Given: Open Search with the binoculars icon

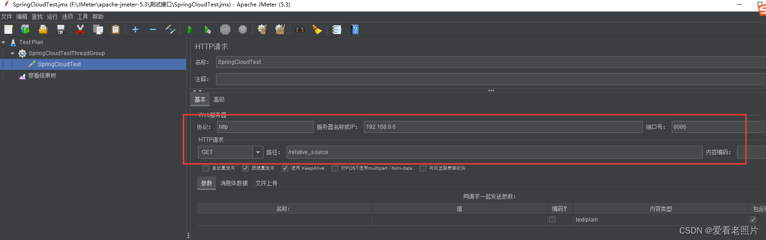Looking at the screenshot, I should (x=300, y=29).
